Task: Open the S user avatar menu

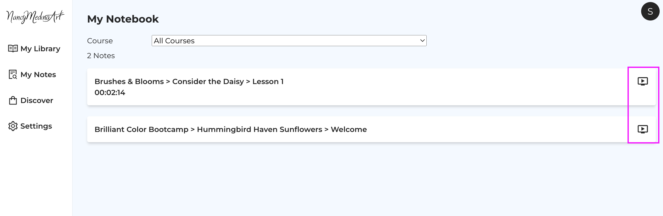Action: 650,11
